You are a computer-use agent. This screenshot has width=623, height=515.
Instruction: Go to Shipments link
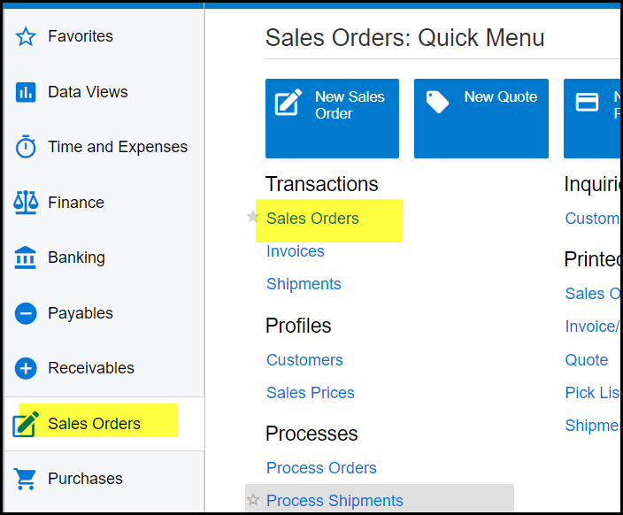tap(304, 284)
